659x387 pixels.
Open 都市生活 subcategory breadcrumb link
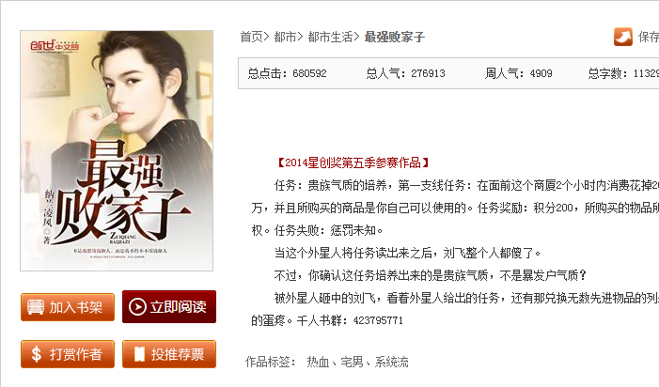pyautogui.click(x=330, y=37)
